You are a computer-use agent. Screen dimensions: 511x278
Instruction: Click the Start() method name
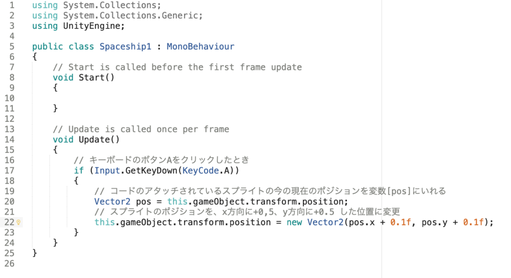pyautogui.click(x=91, y=77)
